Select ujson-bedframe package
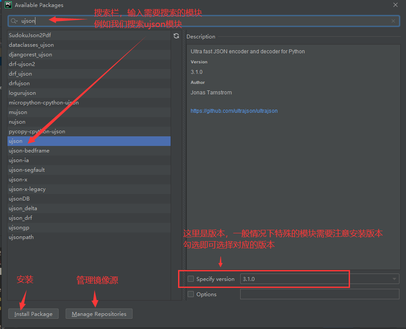The height and width of the screenshot is (329, 406). [89, 151]
